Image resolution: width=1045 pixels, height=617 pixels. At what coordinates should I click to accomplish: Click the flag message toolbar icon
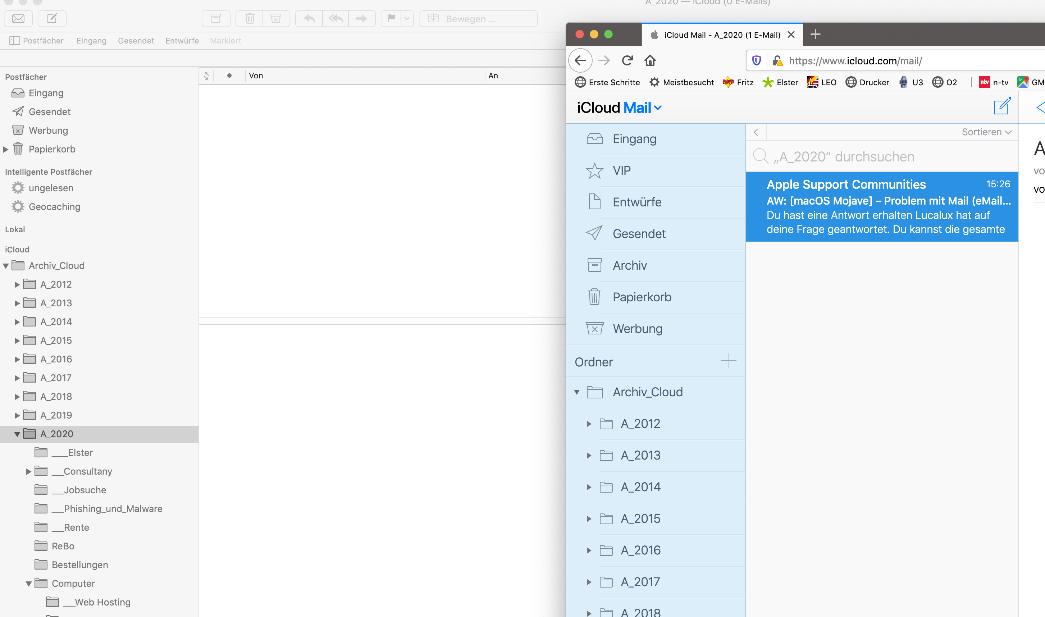click(391, 19)
